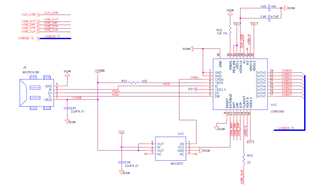Click capacitor C46 4.7uF symbol
Screen dimensions: 310x186
point(269,18)
